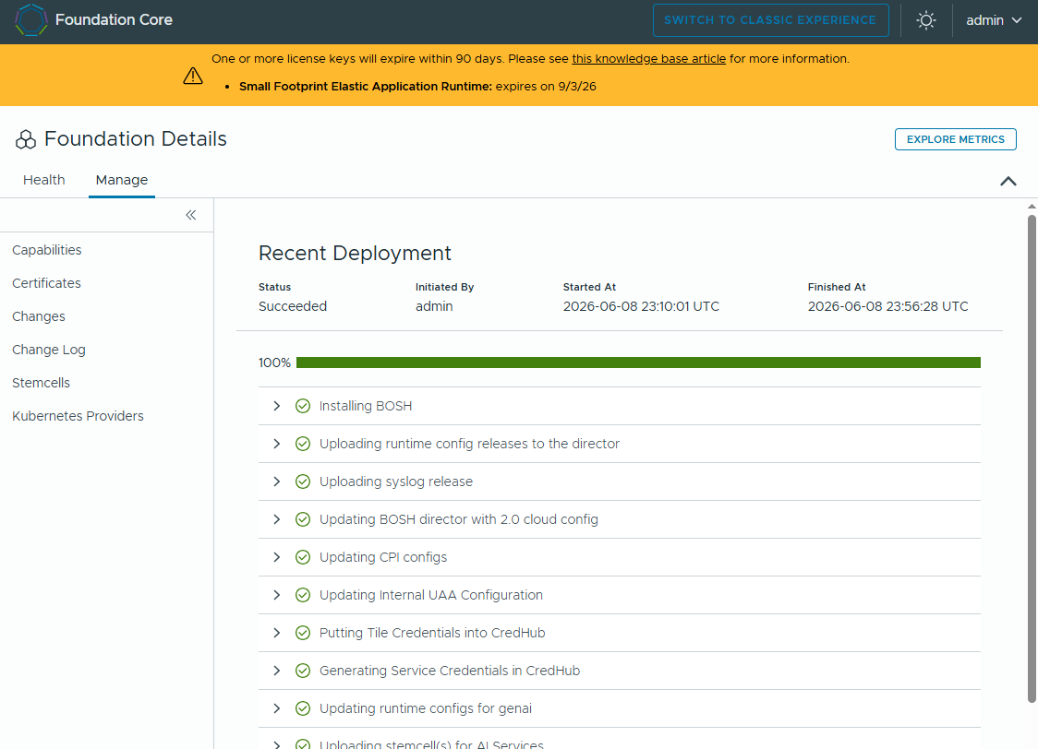Expand the Installing BOSH step

point(277,406)
